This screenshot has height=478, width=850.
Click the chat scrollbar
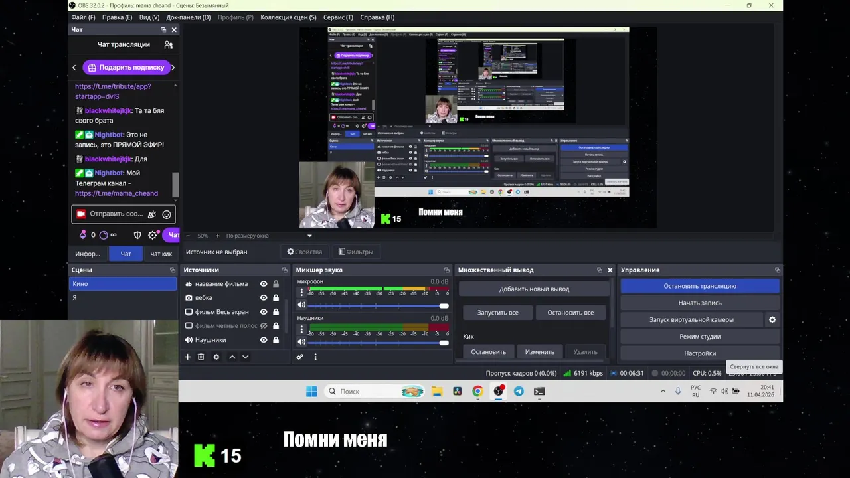(176, 185)
